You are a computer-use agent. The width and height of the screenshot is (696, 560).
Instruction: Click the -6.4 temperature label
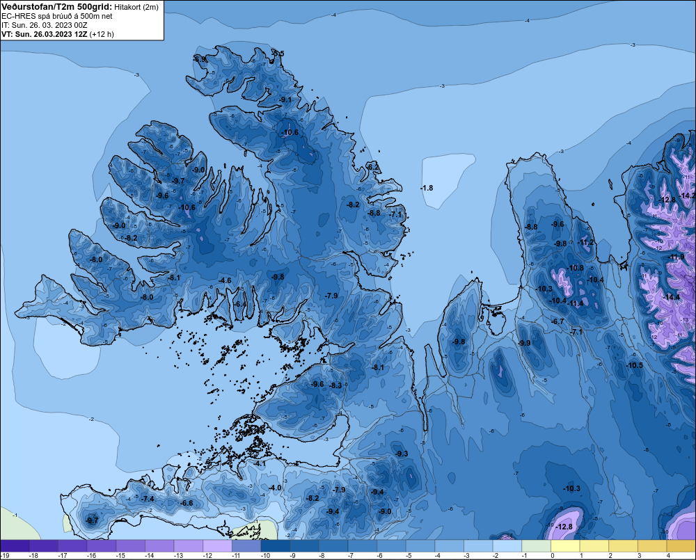click(x=239, y=304)
